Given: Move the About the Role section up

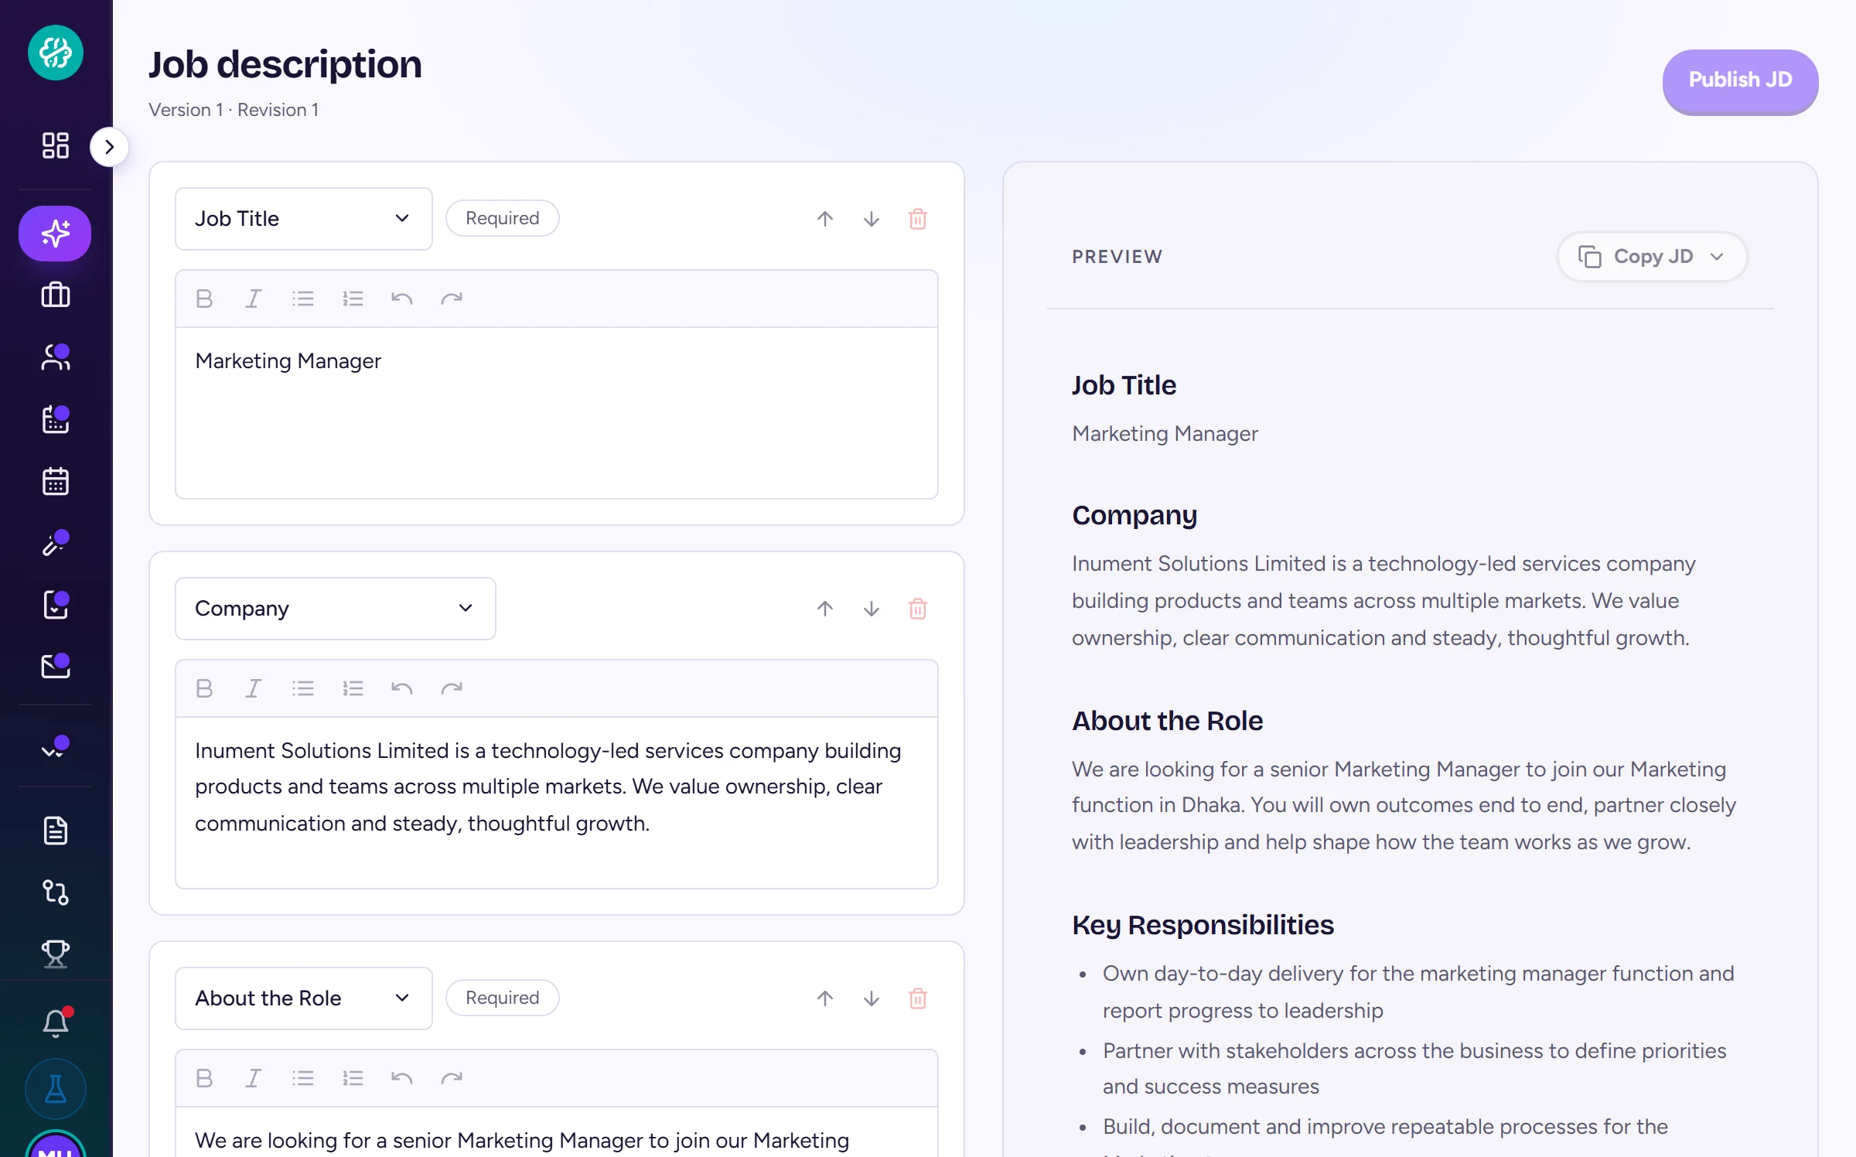Looking at the screenshot, I should point(825,998).
